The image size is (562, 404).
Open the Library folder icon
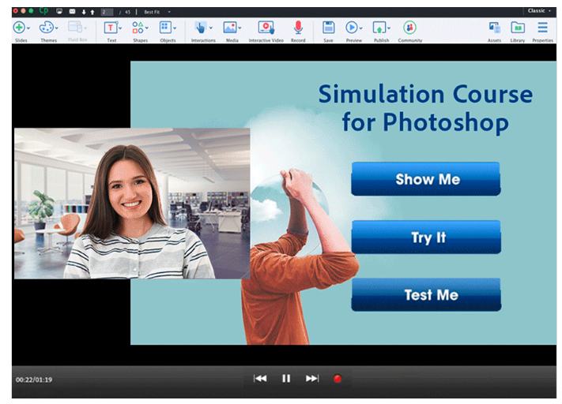click(x=518, y=28)
